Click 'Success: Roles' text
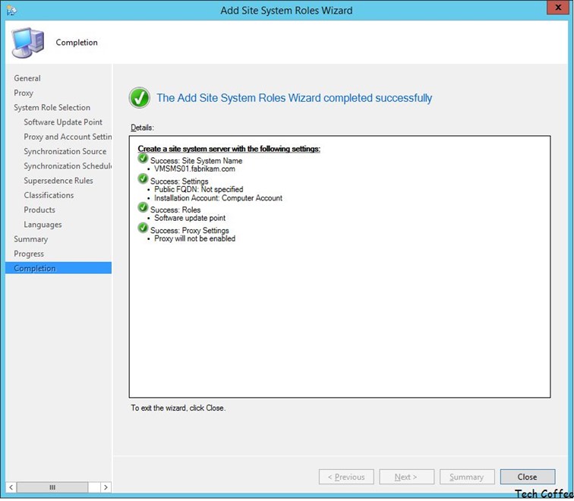The image size is (574, 501). (175, 210)
